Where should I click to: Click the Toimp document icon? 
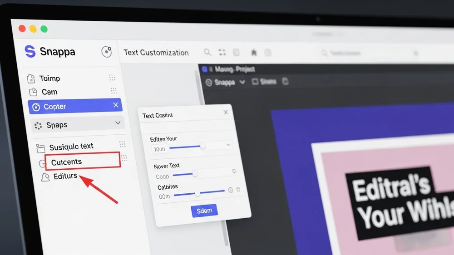(x=31, y=78)
